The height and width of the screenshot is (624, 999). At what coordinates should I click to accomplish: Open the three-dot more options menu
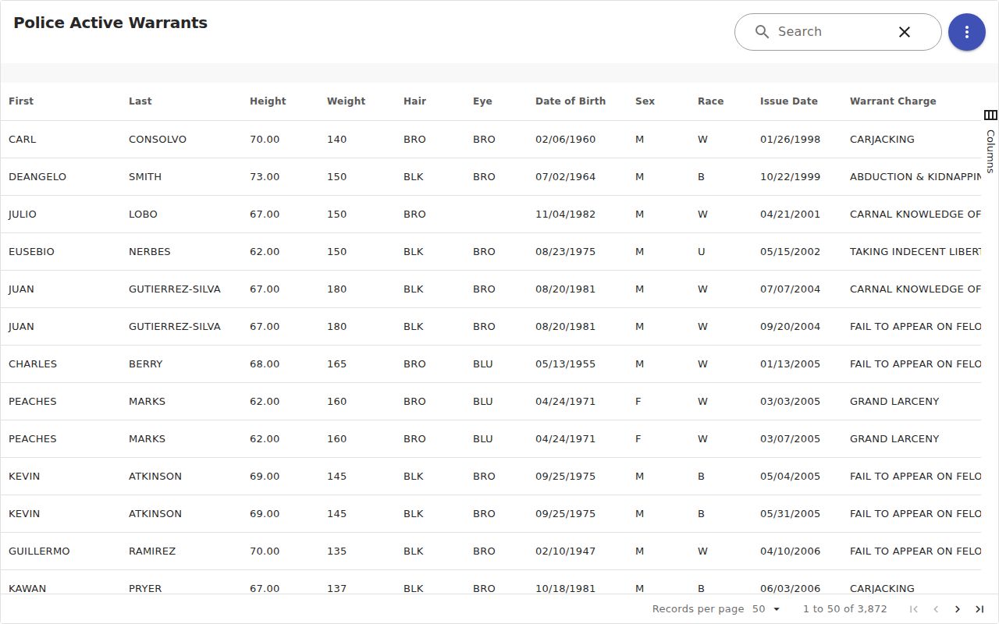click(x=967, y=32)
